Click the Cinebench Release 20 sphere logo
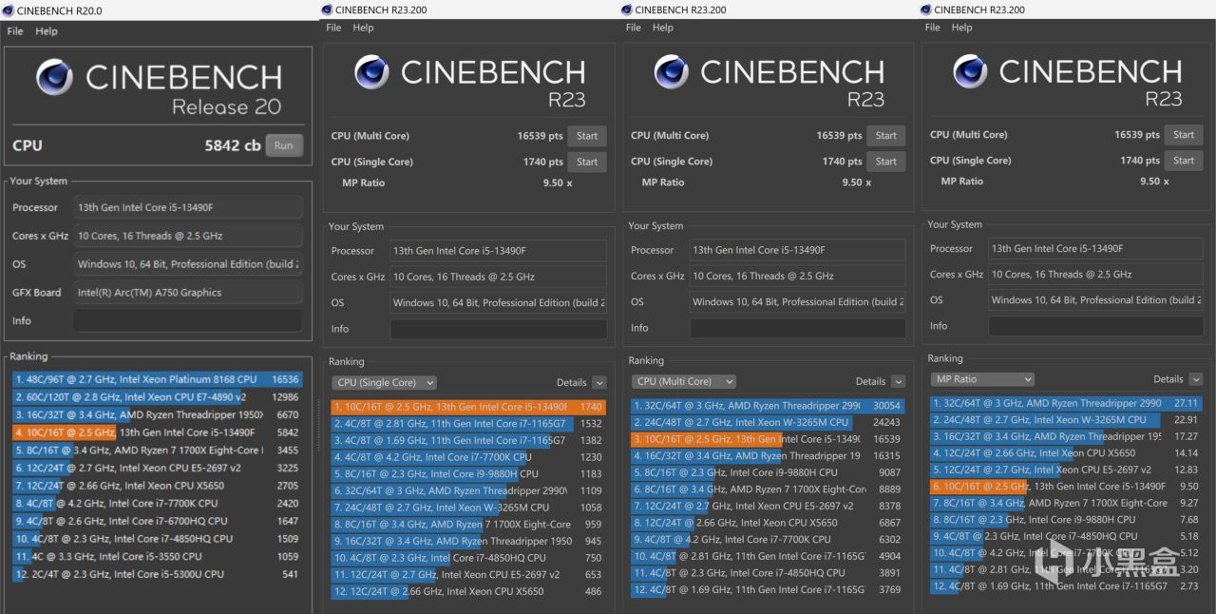 54,78
